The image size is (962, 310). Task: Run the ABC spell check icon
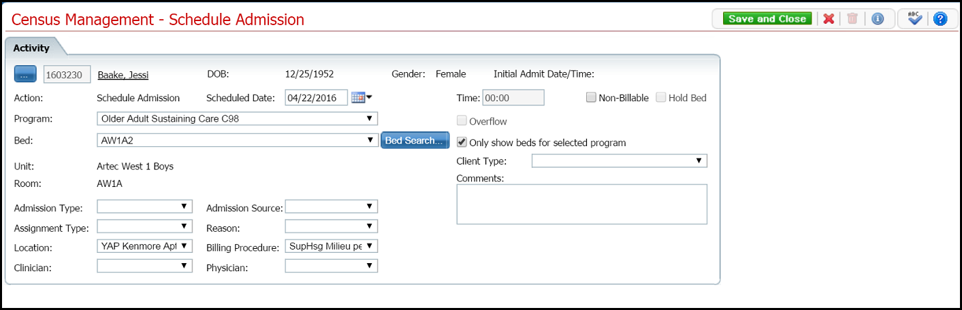tap(914, 19)
